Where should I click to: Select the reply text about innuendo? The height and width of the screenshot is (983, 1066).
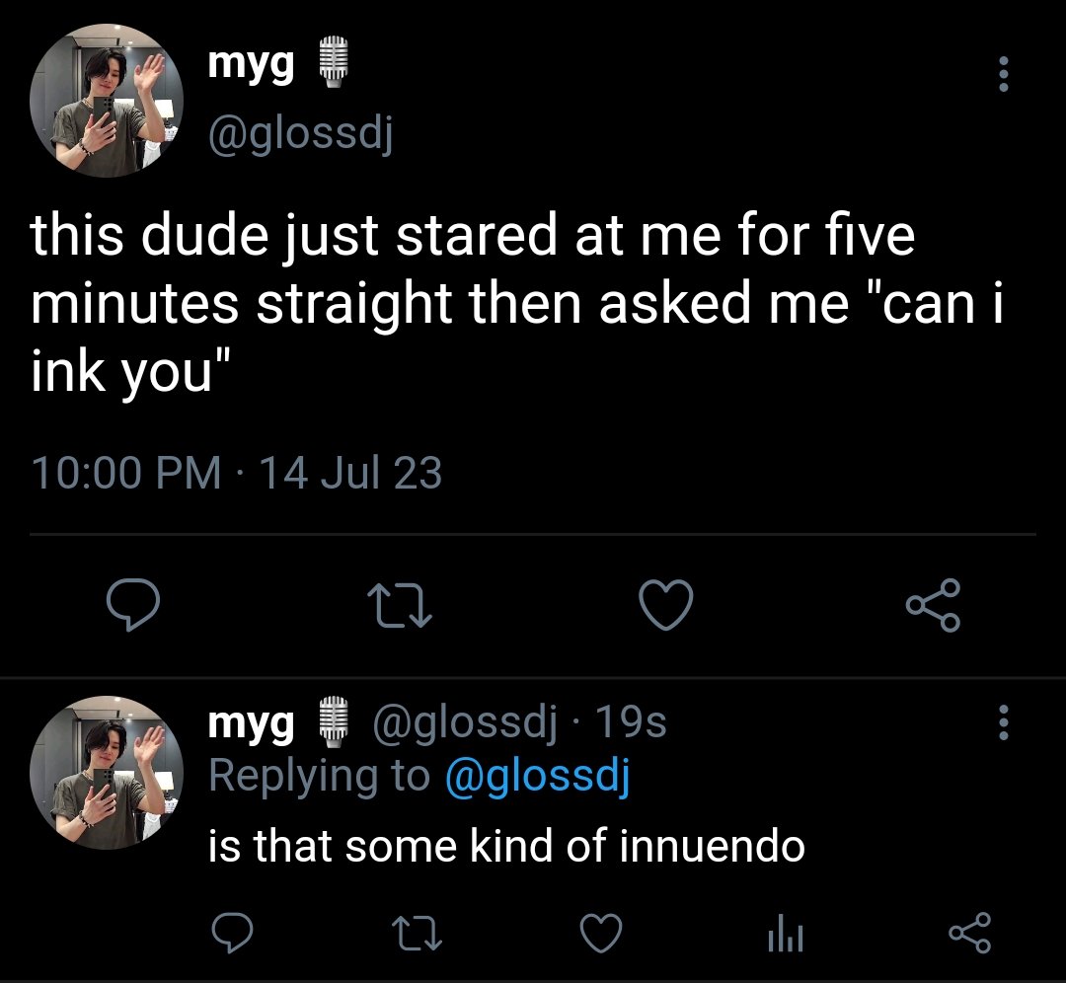tap(506, 847)
